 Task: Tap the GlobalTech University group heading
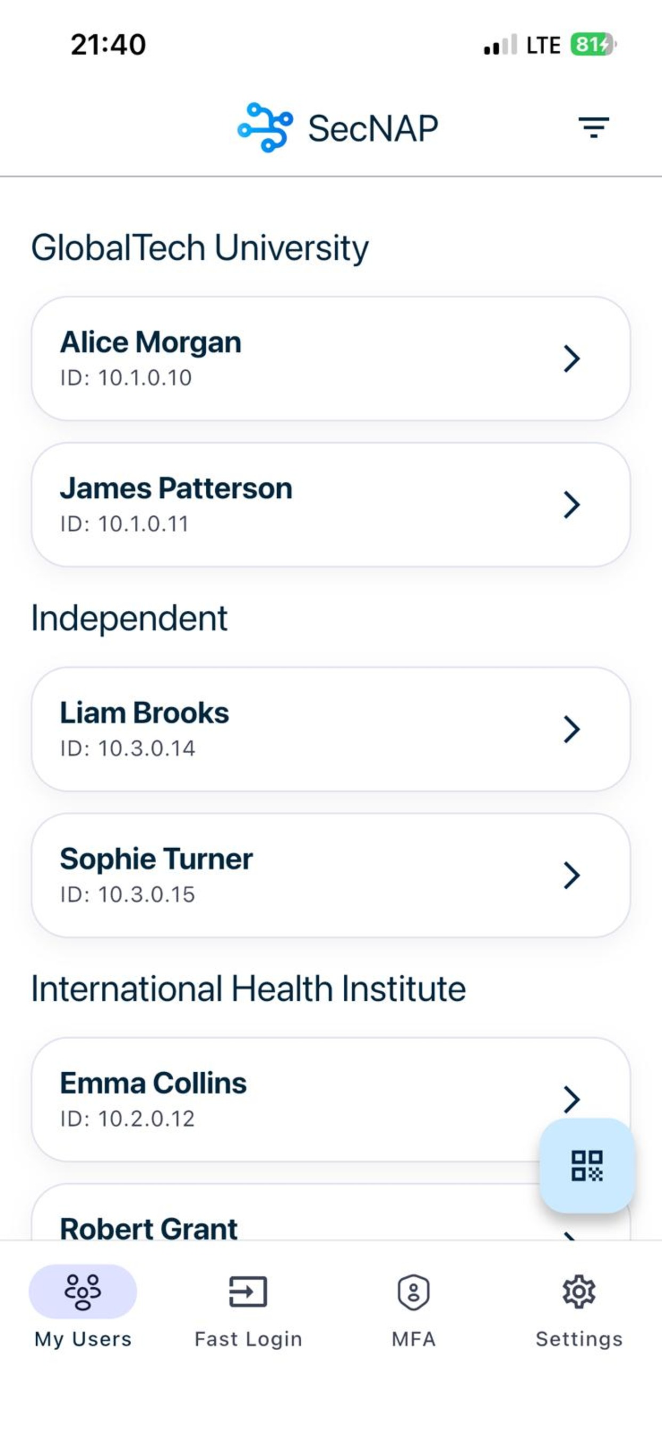pos(200,248)
